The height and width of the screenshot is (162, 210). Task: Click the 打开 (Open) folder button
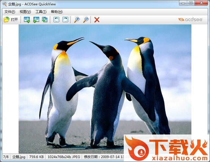click(x=11, y=20)
